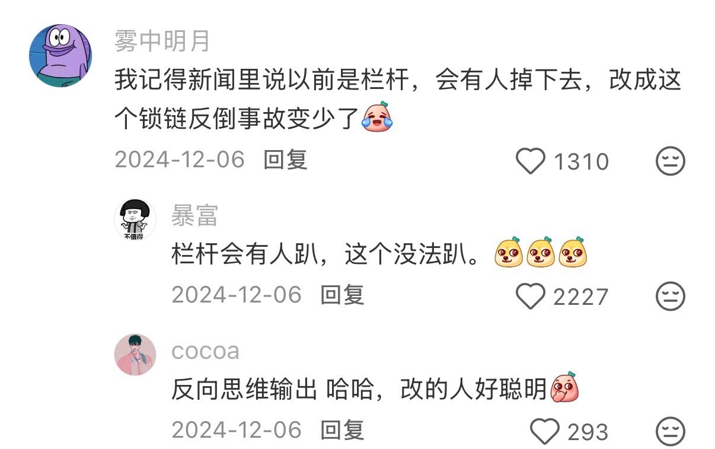Dislike the 雾中明月 comment via face icon
The width and height of the screenshot is (715, 449).
tap(671, 161)
